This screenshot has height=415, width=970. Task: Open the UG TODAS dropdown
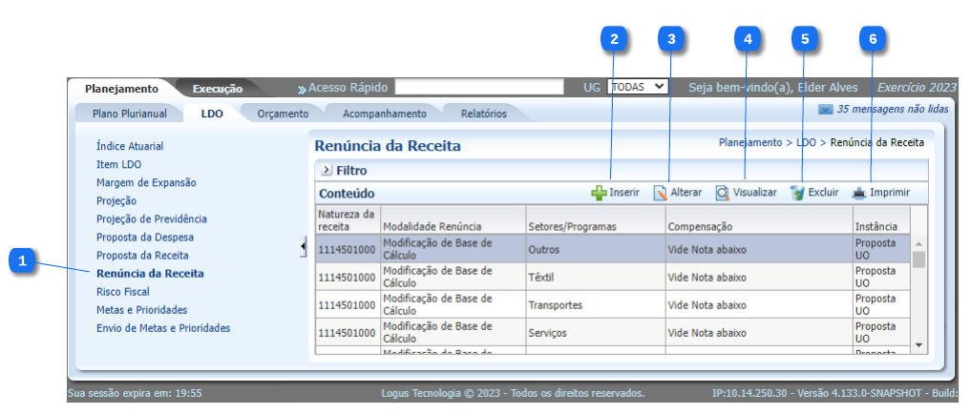[x=639, y=87]
